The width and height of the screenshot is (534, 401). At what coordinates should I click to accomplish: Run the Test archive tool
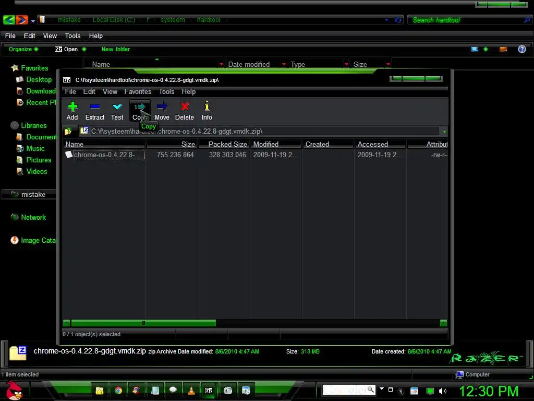[117, 111]
